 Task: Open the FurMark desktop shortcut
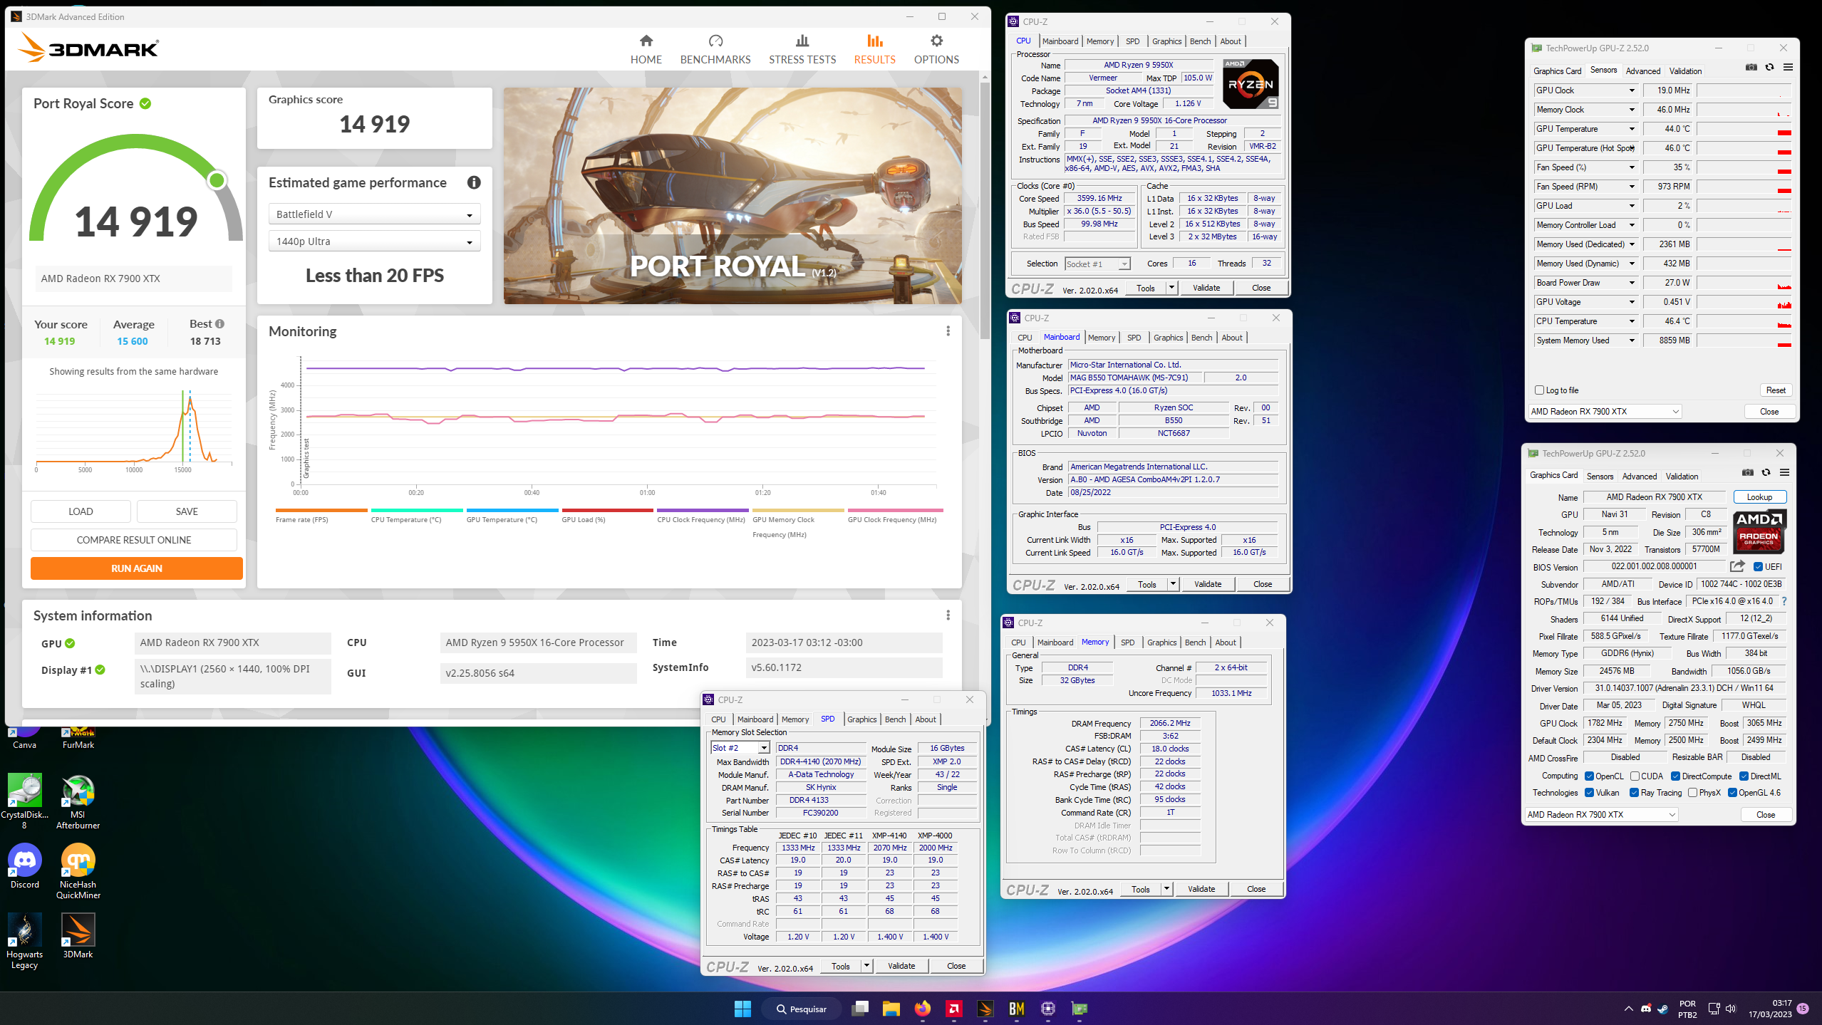[78, 737]
